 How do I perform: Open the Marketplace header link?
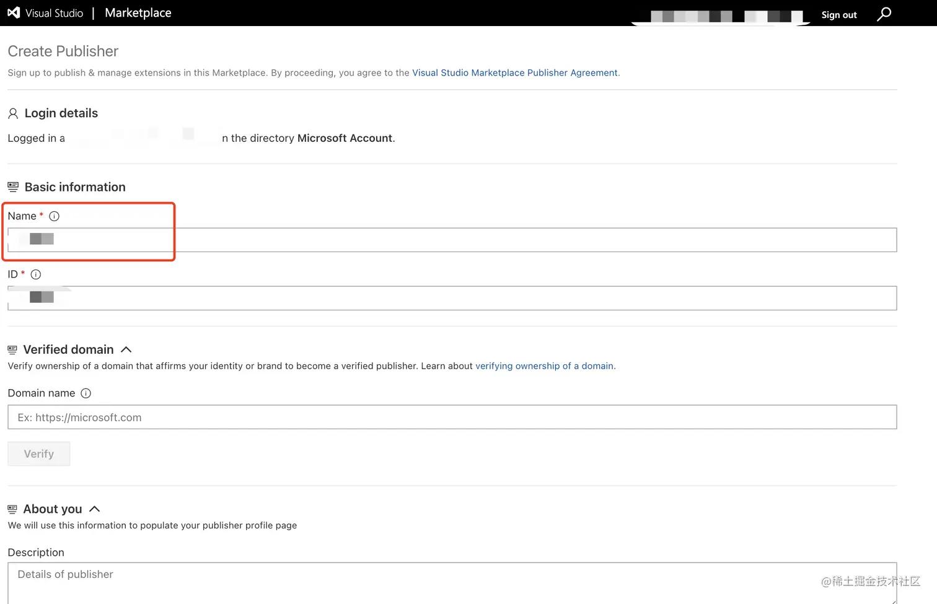pos(138,13)
